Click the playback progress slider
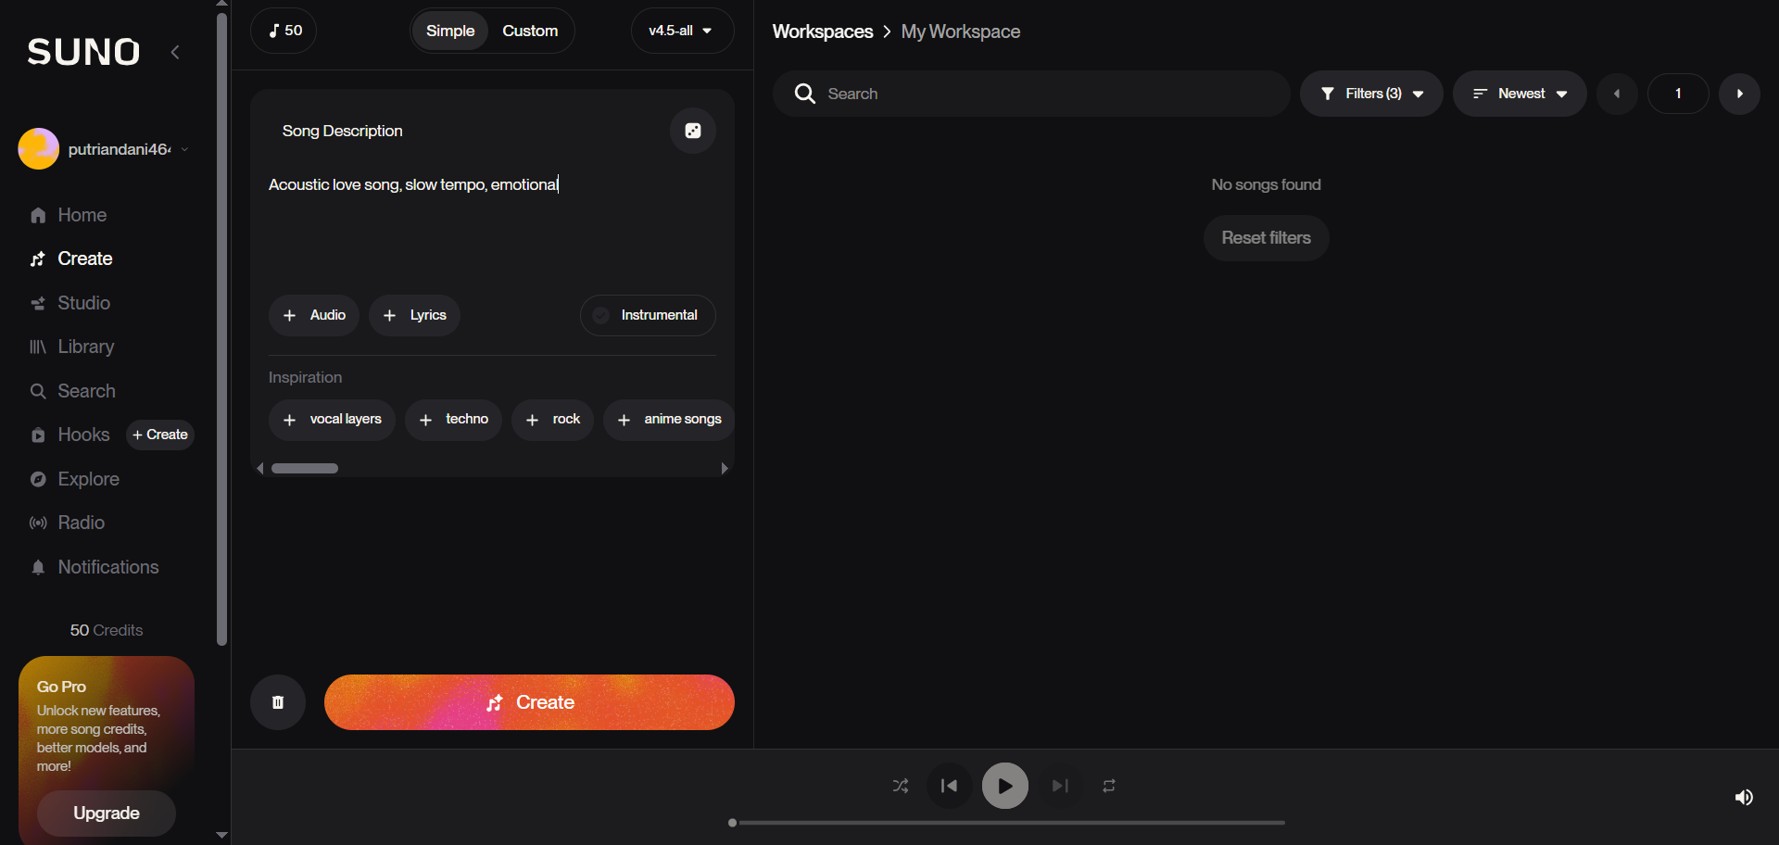Screen dimensions: 1779x845 click(x=1008, y=823)
